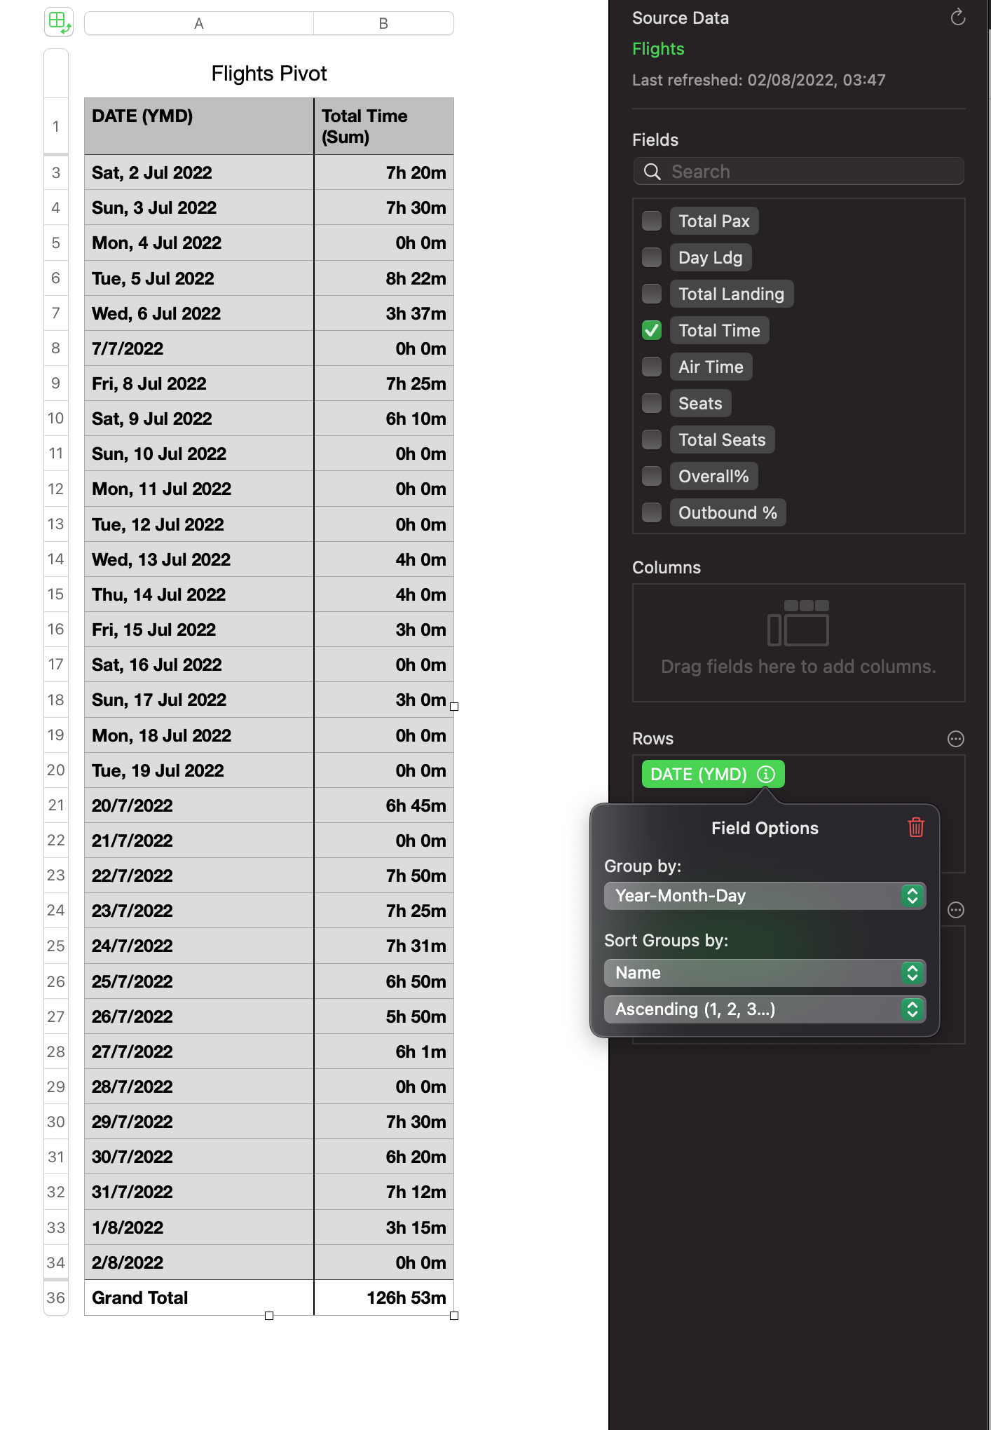Viewport: 991px width, 1430px height.
Task: Tick the Air Time checkbox
Action: pos(652,367)
